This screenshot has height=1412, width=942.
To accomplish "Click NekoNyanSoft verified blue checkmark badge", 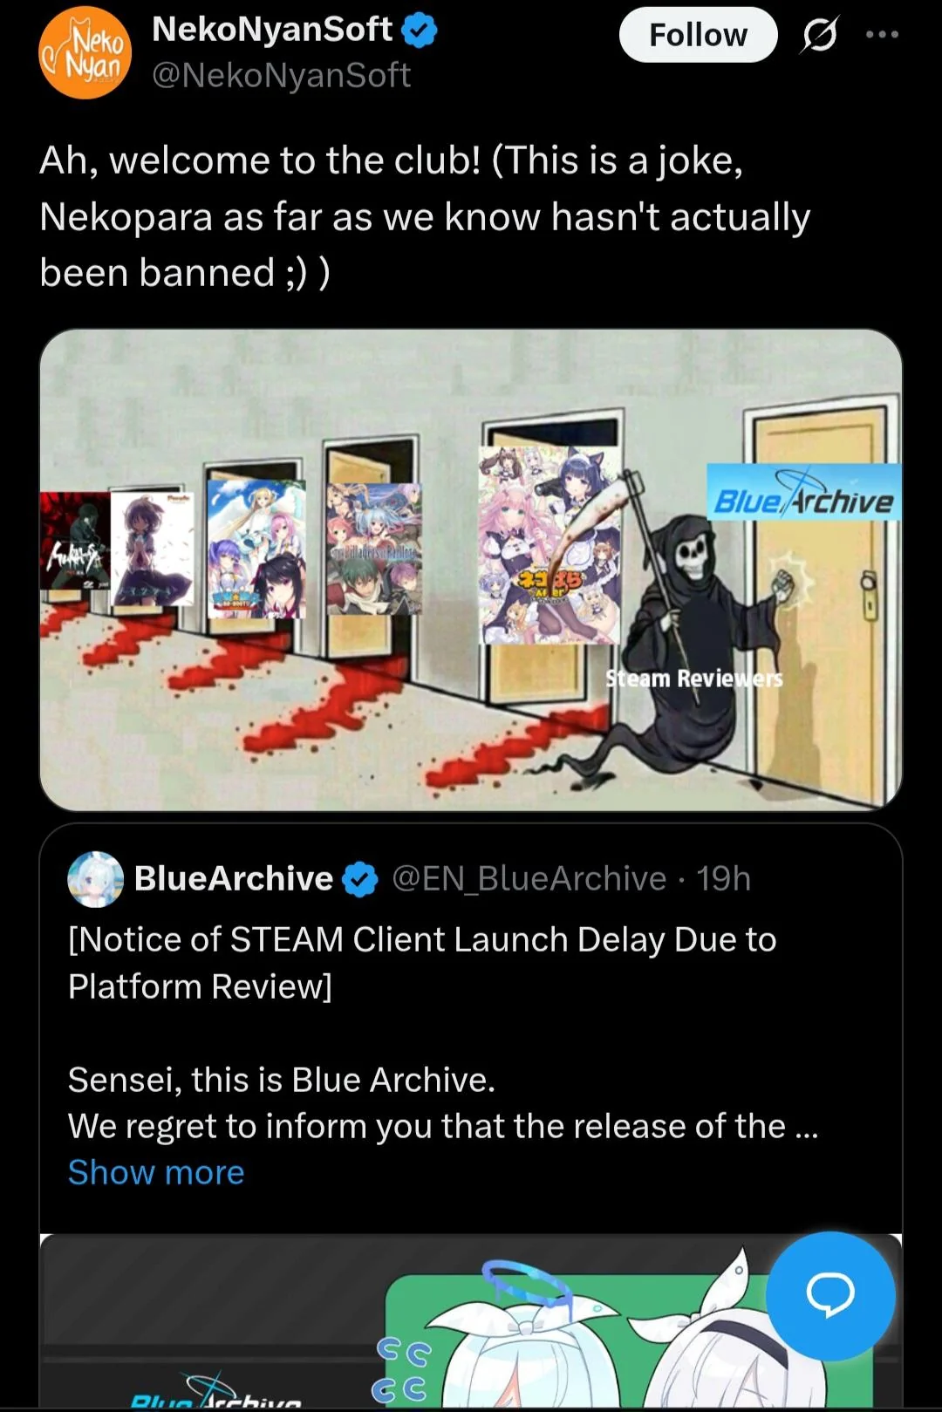I will pos(420,31).
